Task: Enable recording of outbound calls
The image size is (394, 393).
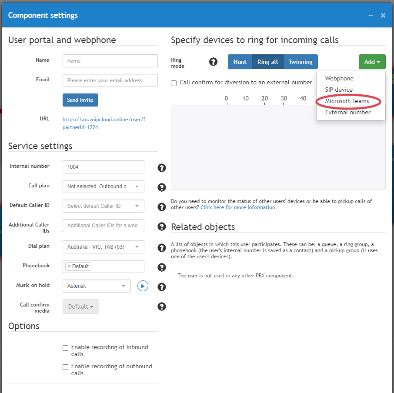Action: pyautogui.click(x=65, y=367)
